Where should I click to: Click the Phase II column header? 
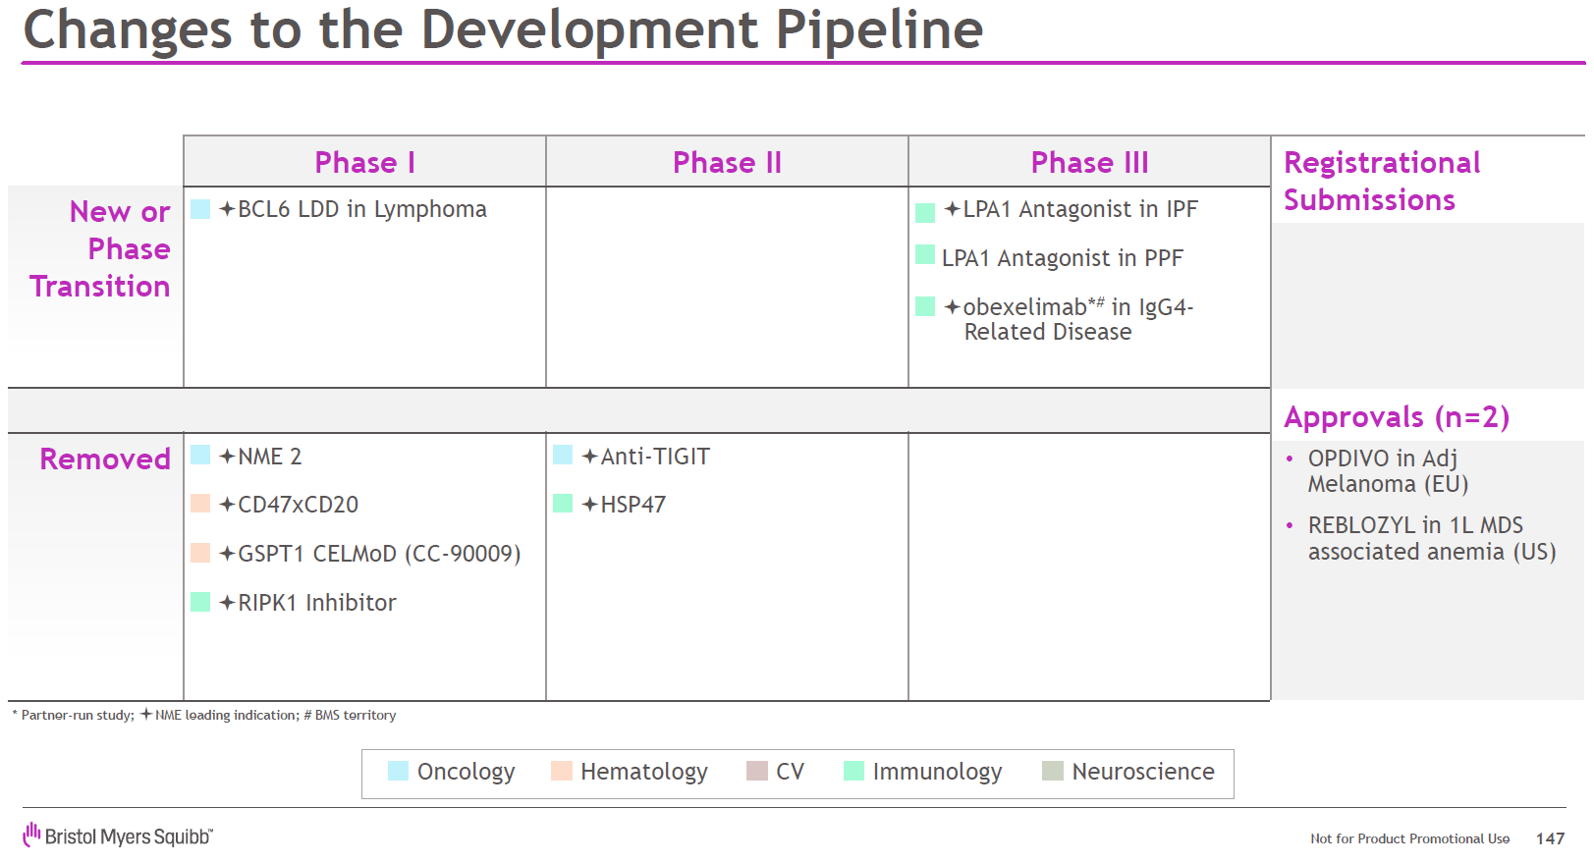pyautogui.click(x=727, y=162)
